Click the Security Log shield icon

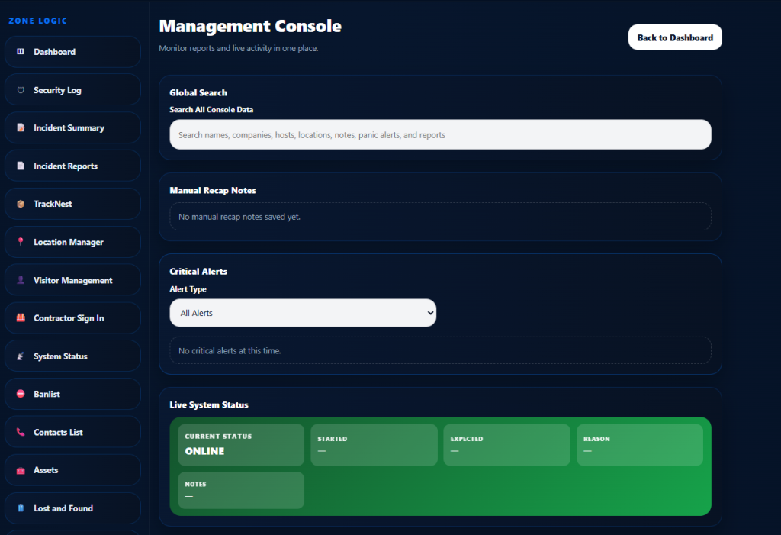21,90
